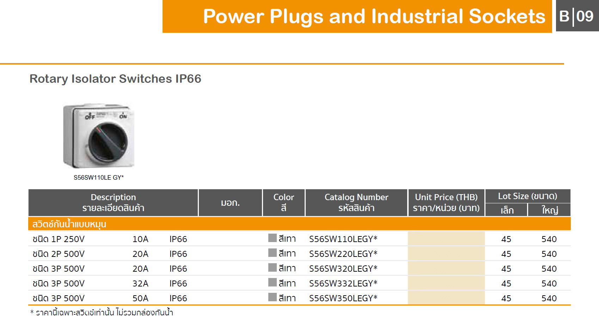
Task: Click the S56SW110LE GY* caption under the image
Action: tap(99, 178)
